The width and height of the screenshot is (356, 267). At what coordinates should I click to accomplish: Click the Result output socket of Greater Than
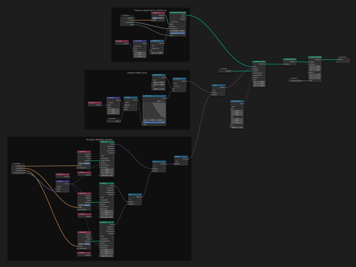[164, 43]
